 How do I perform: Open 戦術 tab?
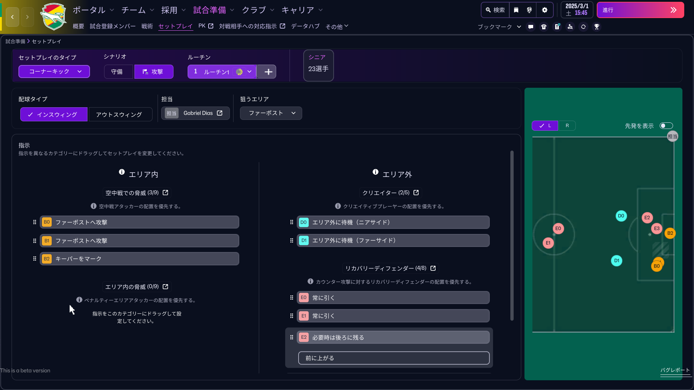147,26
